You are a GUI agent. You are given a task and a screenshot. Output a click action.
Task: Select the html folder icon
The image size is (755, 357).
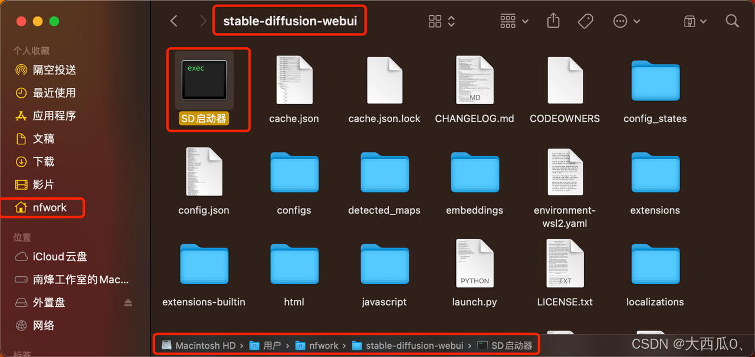294,265
